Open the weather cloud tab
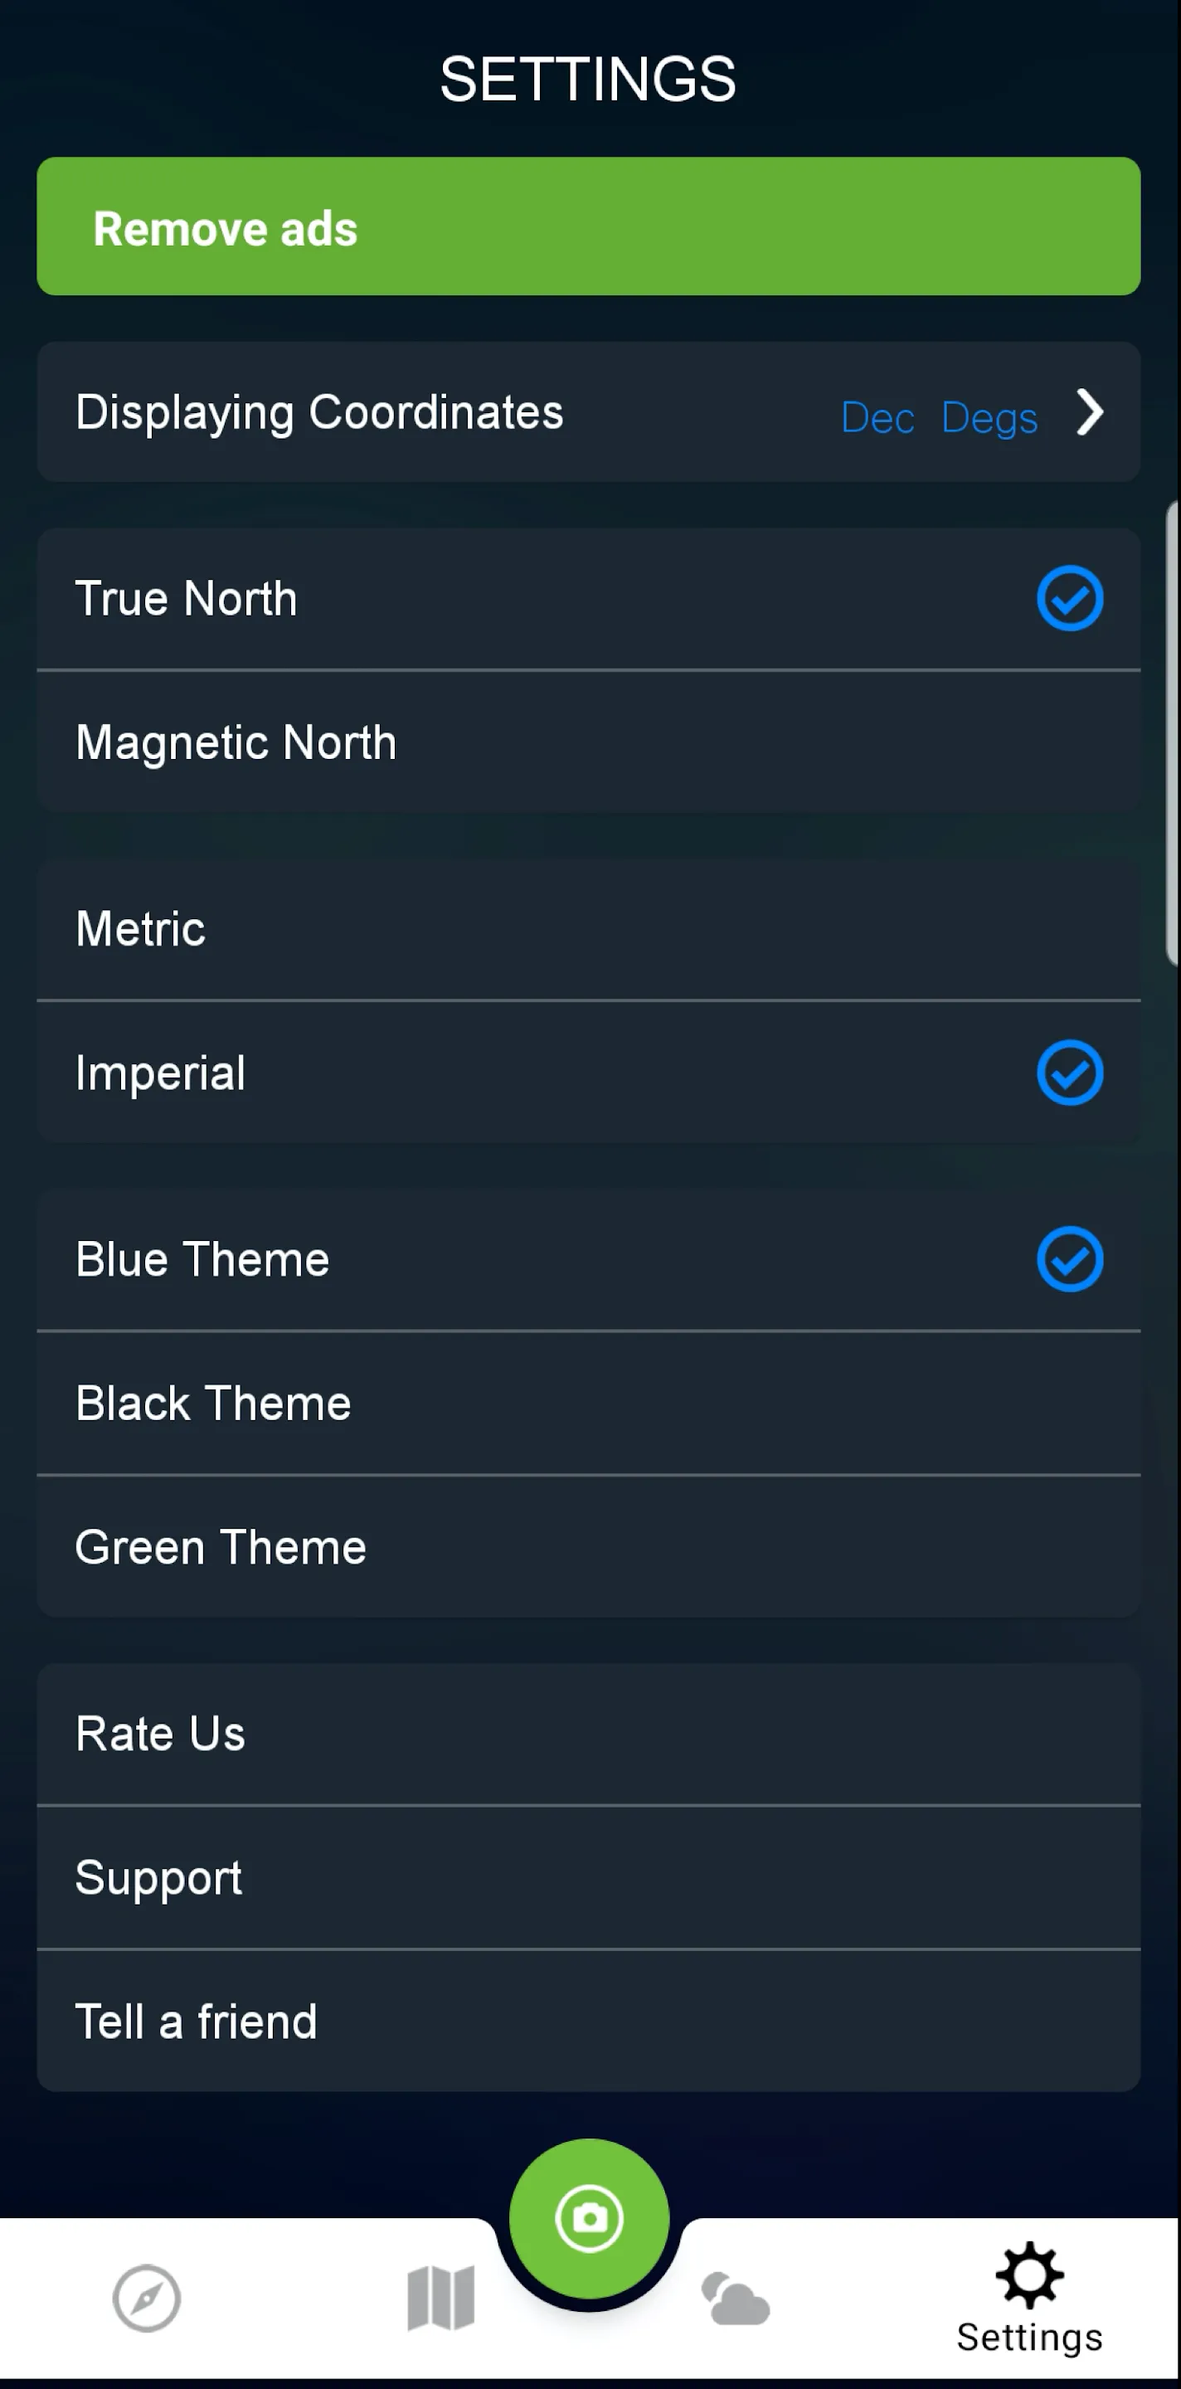1181x2389 pixels. [735, 2300]
